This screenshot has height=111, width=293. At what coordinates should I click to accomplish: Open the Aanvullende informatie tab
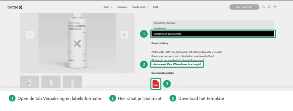pyautogui.click(x=213, y=23)
